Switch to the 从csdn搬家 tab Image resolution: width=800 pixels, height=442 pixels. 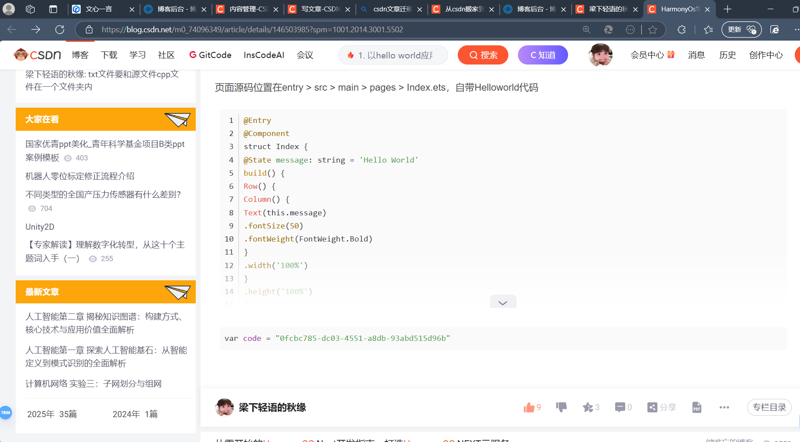[x=464, y=9]
